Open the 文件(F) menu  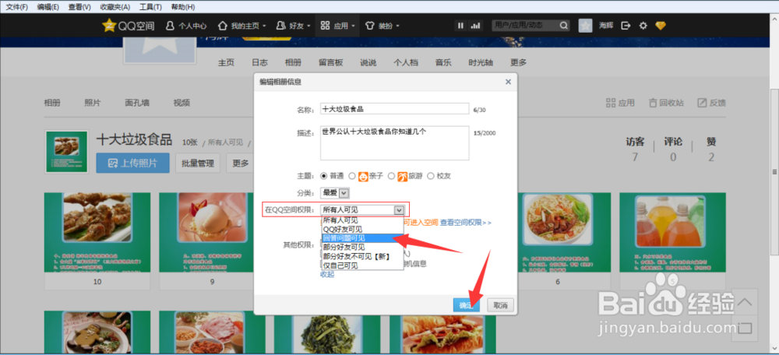pos(16,7)
